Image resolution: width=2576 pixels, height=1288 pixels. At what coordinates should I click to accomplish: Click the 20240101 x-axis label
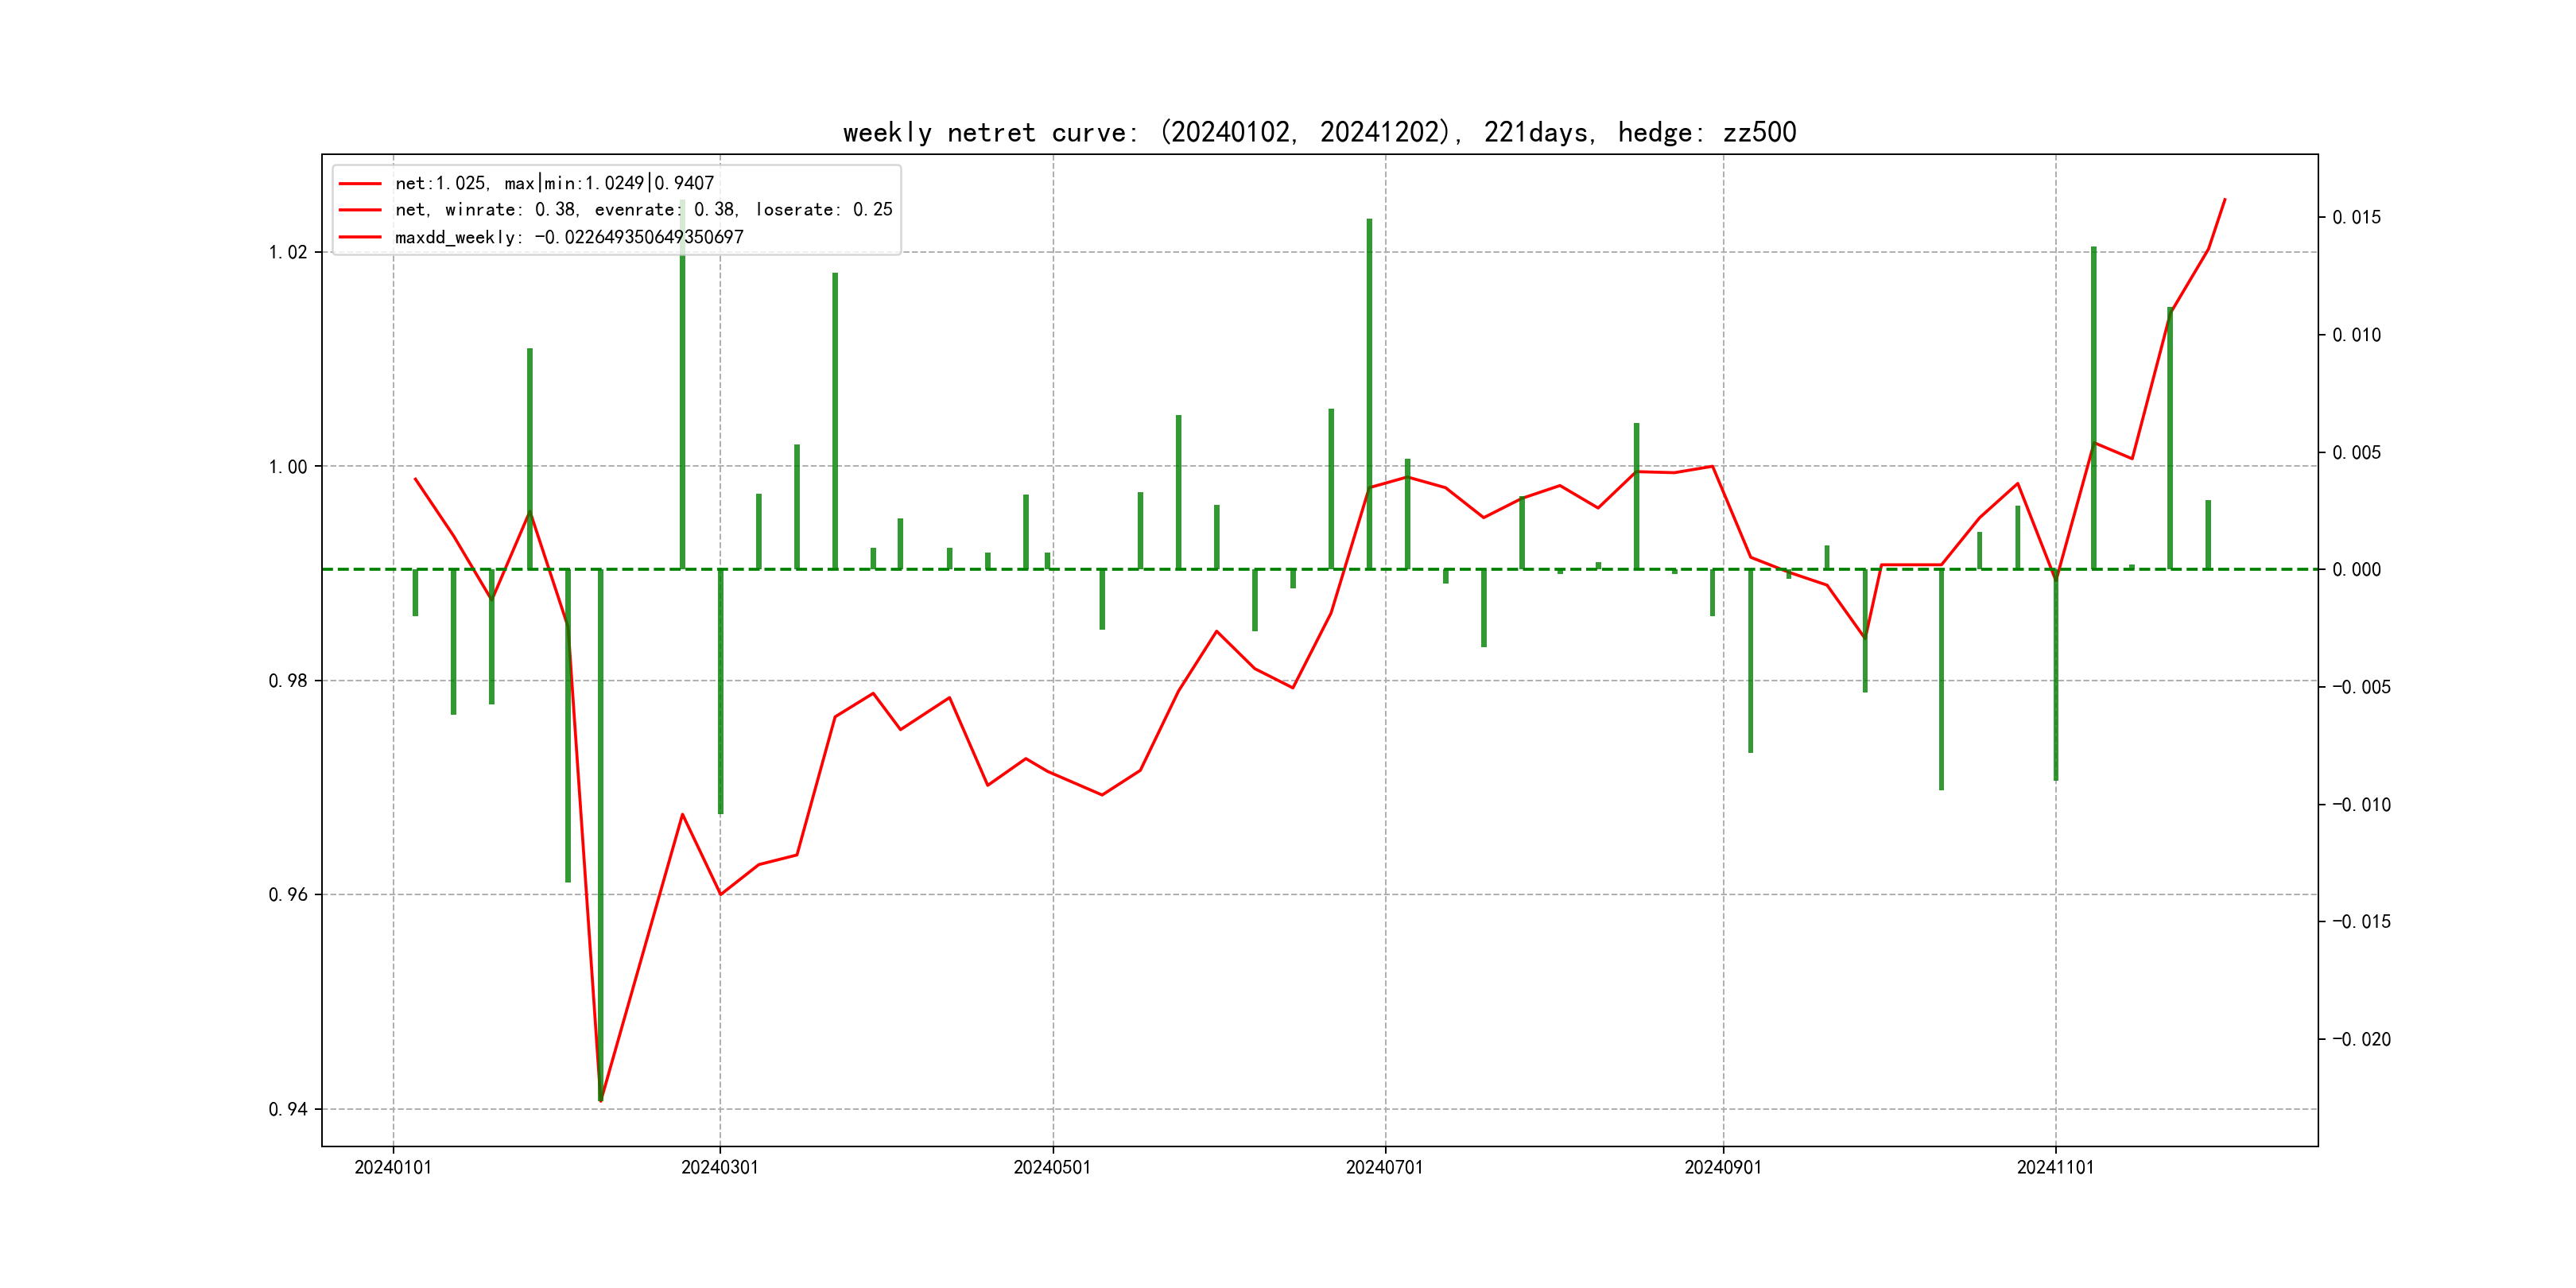[x=393, y=1167]
